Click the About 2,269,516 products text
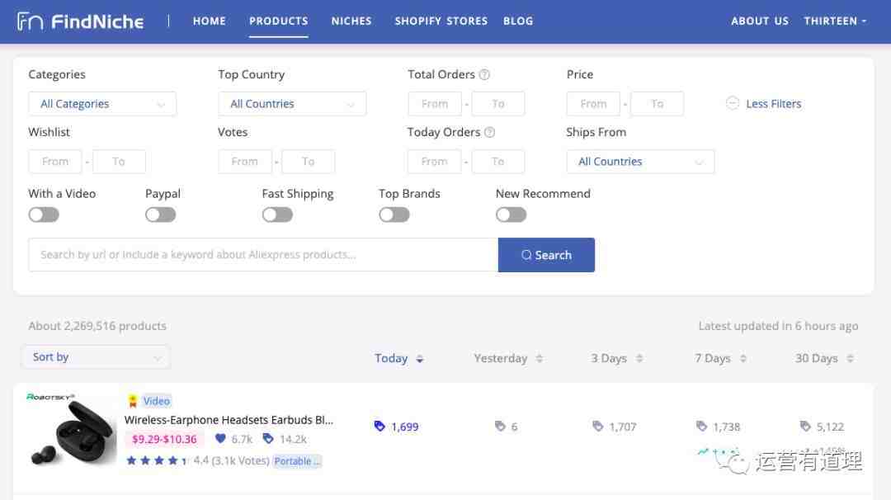The height and width of the screenshot is (500, 891). [97, 326]
